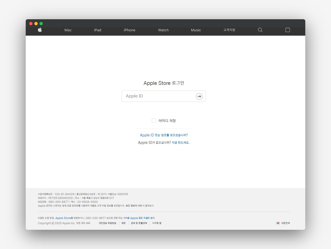
Task: Follow the 지금 만드세요 link
Action: pos(180,143)
